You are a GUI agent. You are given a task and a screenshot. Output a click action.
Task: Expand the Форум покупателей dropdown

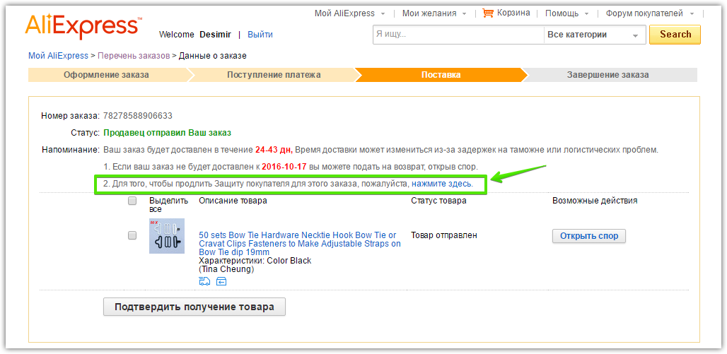pos(650,13)
